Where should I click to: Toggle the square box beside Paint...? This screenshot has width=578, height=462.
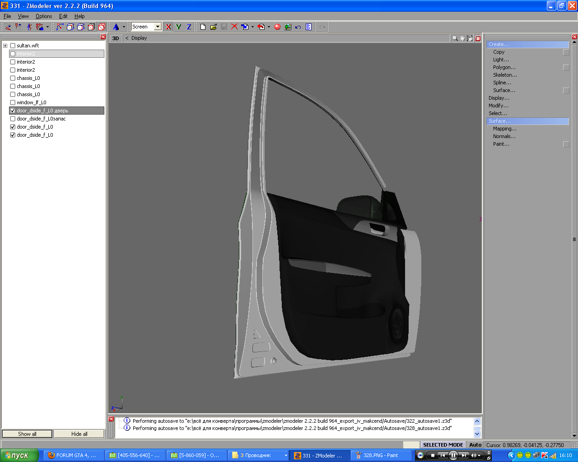point(566,144)
